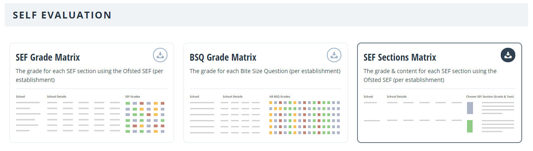Click the grey-blue grade block in SEF Sections preview
Image resolution: width=533 pixels, height=151 pixels.
(x=470, y=108)
